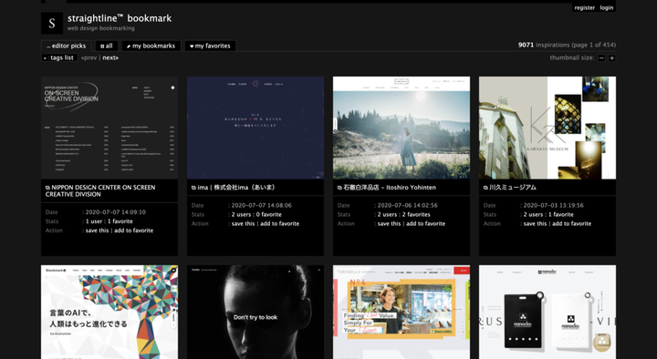Add Itoshiro Yohinten to favorite
This screenshot has width=657, height=359.
426,224
